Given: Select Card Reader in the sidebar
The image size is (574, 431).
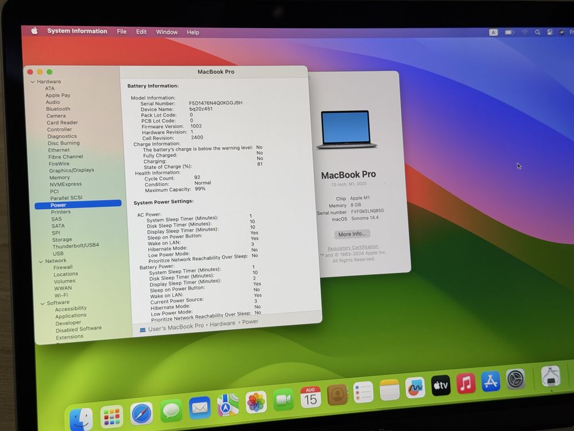Looking at the screenshot, I should coord(62,122).
